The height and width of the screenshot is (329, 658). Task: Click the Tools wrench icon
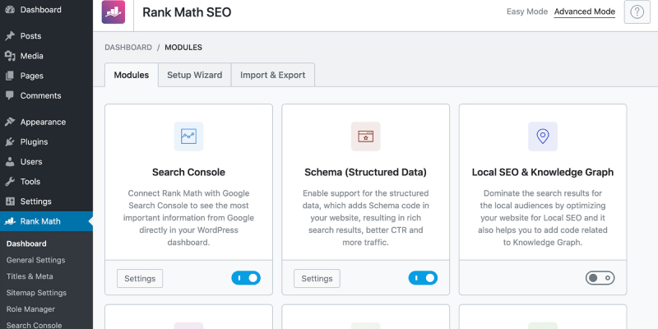tap(10, 182)
